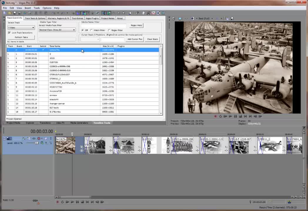The height and width of the screenshot is (211, 308).
Task: Click the Event Pan/Crop icon on 8e02679u clip
Action: click(x=81, y=147)
